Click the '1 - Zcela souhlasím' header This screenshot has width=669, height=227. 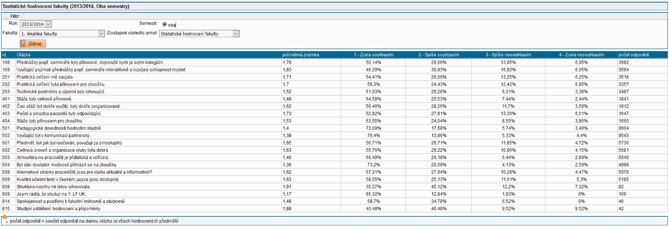[x=373, y=55]
